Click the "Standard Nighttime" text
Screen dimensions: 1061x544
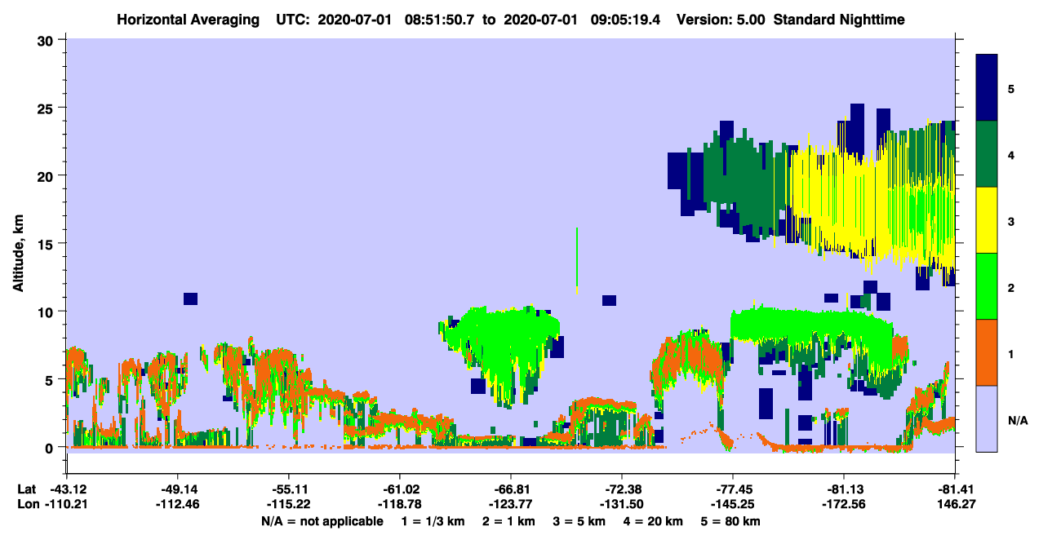tap(839, 19)
